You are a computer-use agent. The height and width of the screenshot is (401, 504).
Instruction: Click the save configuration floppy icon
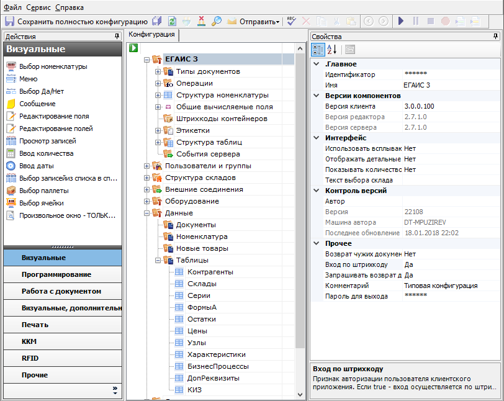[x=10, y=22]
